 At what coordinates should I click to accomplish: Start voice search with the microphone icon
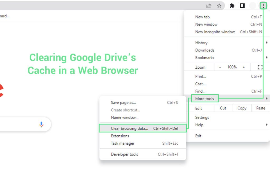tap(41, 124)
